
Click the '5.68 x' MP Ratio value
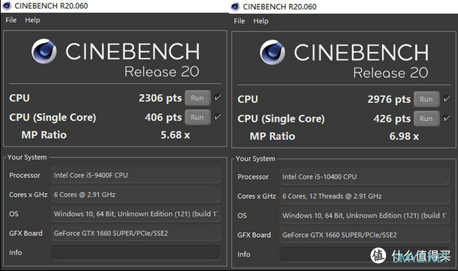(x=175, y=135)
